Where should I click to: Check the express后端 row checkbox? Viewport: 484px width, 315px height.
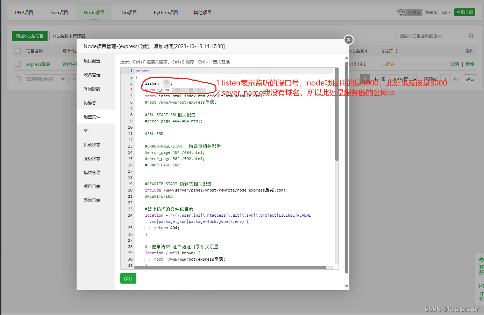pyautogui.click(x=18, y=64)
